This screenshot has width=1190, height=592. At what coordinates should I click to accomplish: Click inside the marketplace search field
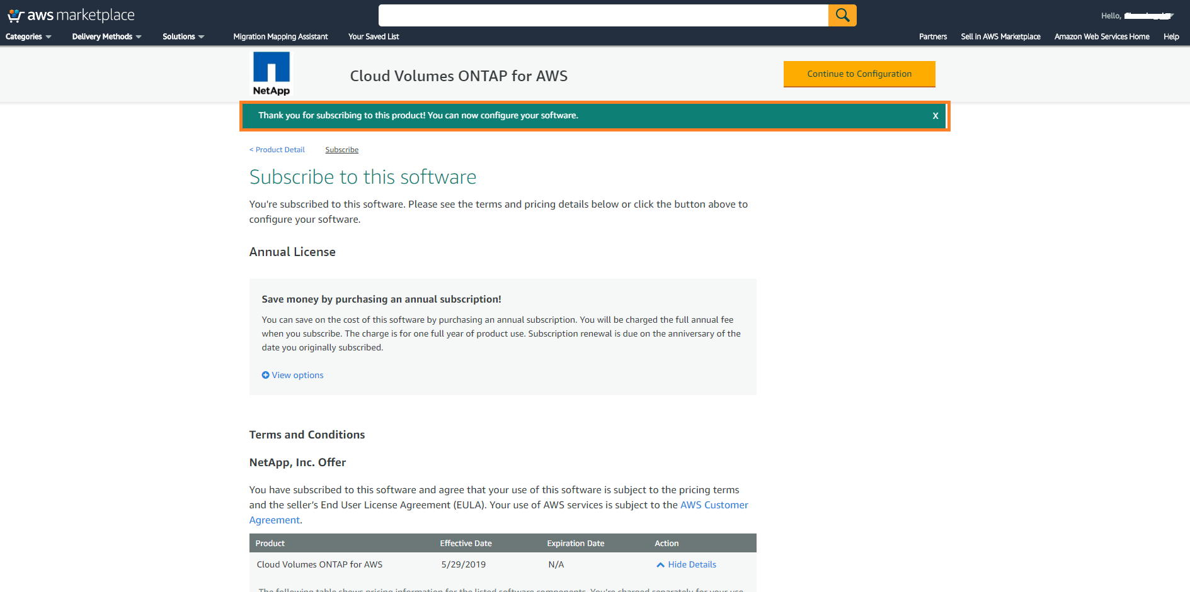603,15
